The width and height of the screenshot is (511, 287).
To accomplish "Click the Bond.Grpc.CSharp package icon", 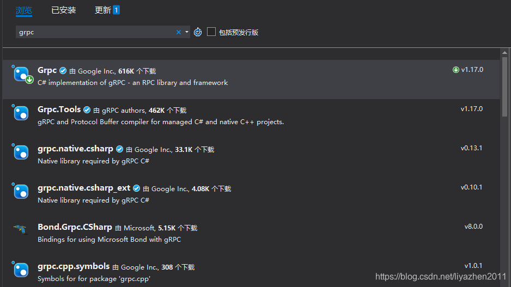I will pos(21,229).
